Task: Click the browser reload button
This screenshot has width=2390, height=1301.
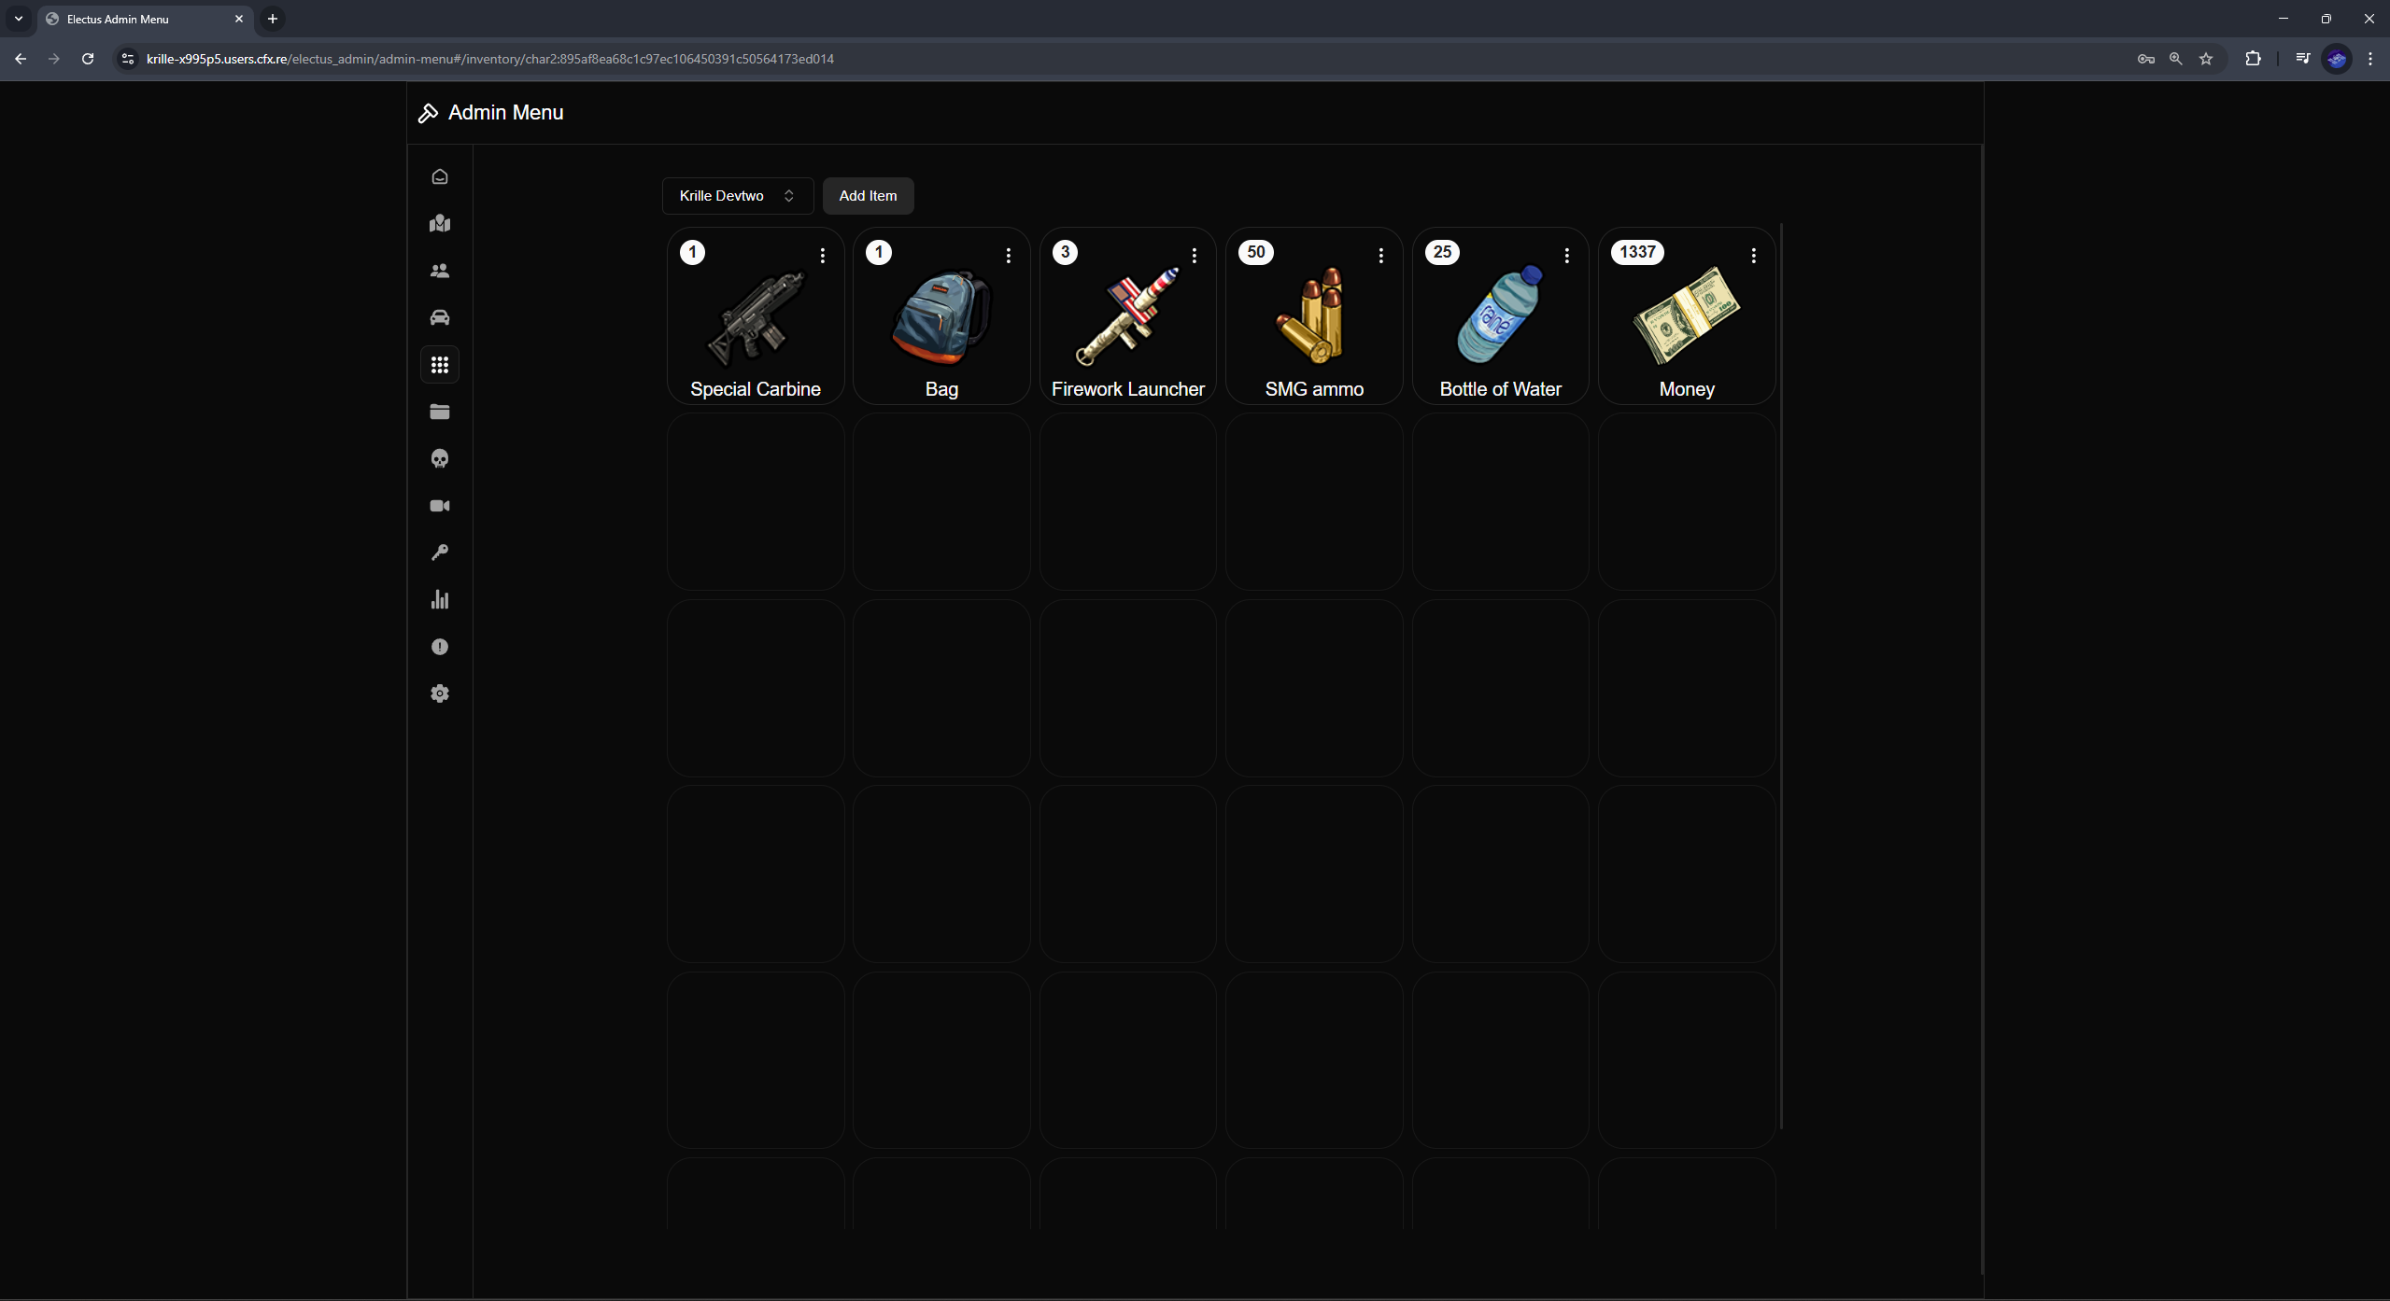Action: pyautogui.click(x=87, y=59)
